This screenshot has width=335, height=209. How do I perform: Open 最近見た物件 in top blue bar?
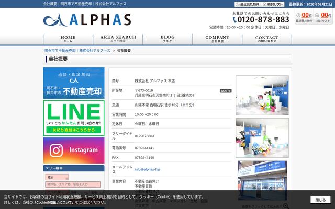(x=248, y=4)
